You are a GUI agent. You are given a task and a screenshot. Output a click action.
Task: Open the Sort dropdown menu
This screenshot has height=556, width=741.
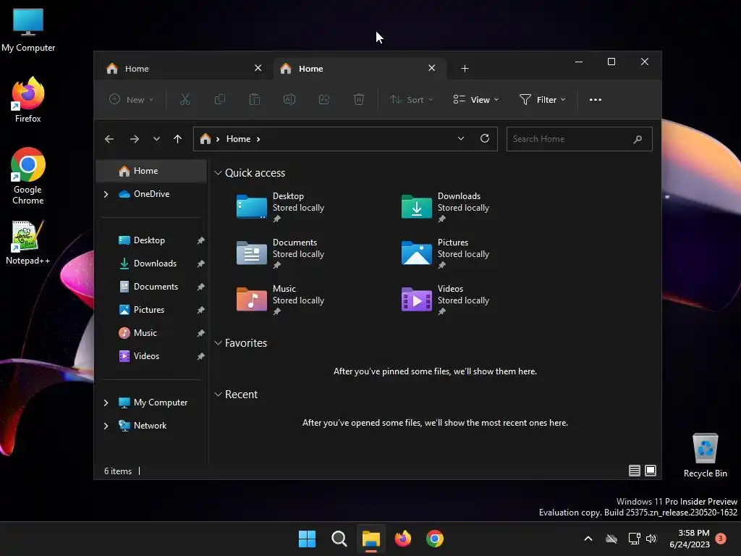[x=411, y=99]
